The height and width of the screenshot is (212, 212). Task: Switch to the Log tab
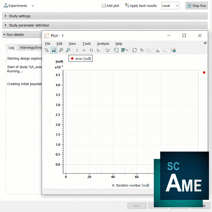11,48
